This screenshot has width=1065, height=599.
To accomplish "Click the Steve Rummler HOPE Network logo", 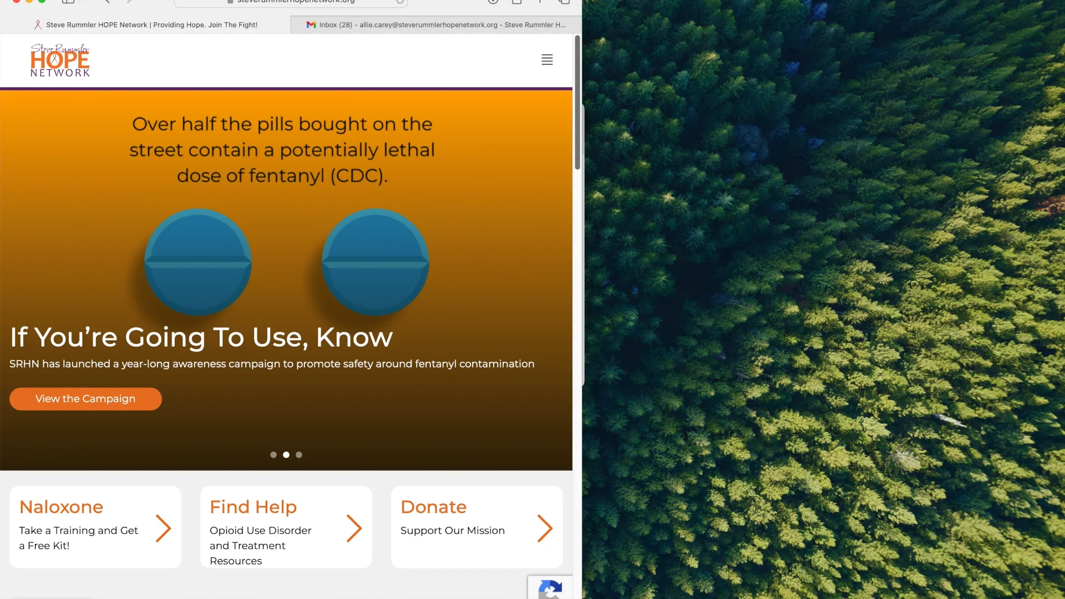I will coord(60,60).
